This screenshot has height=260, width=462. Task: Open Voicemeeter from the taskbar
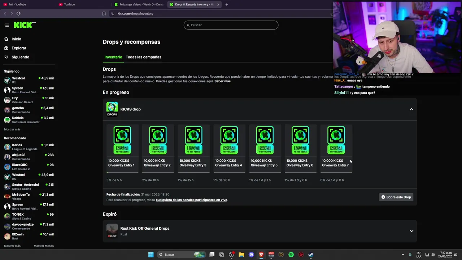271,255
